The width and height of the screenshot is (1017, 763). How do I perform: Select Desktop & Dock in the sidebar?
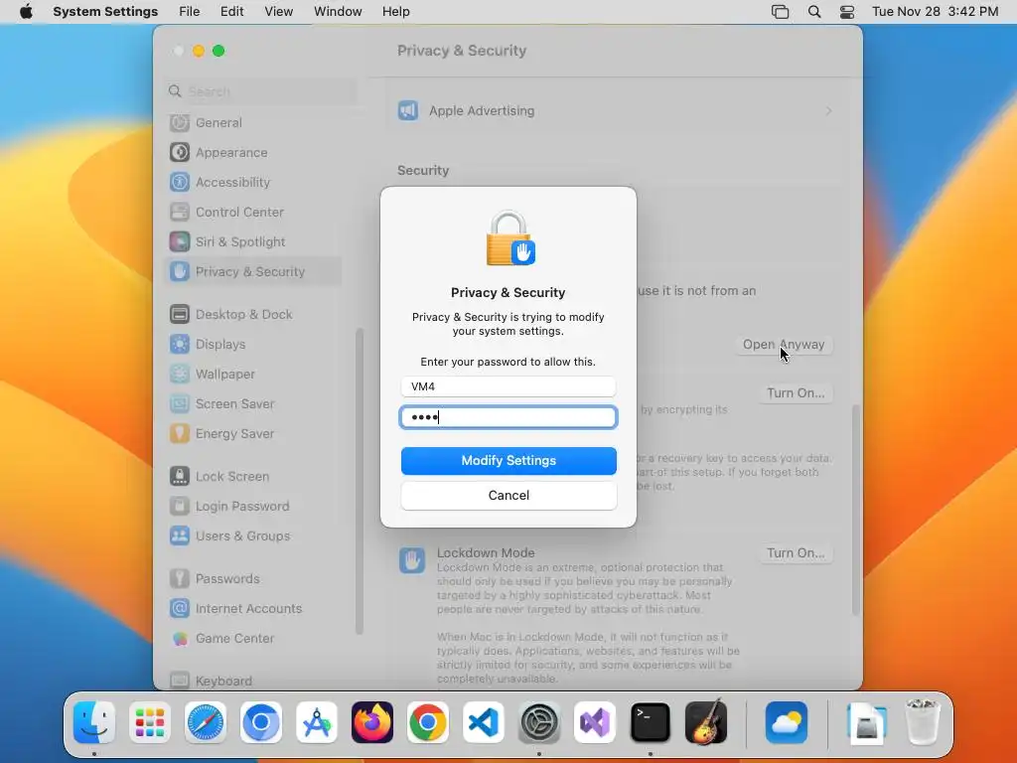pyautogui.click(x=254, y=315)
